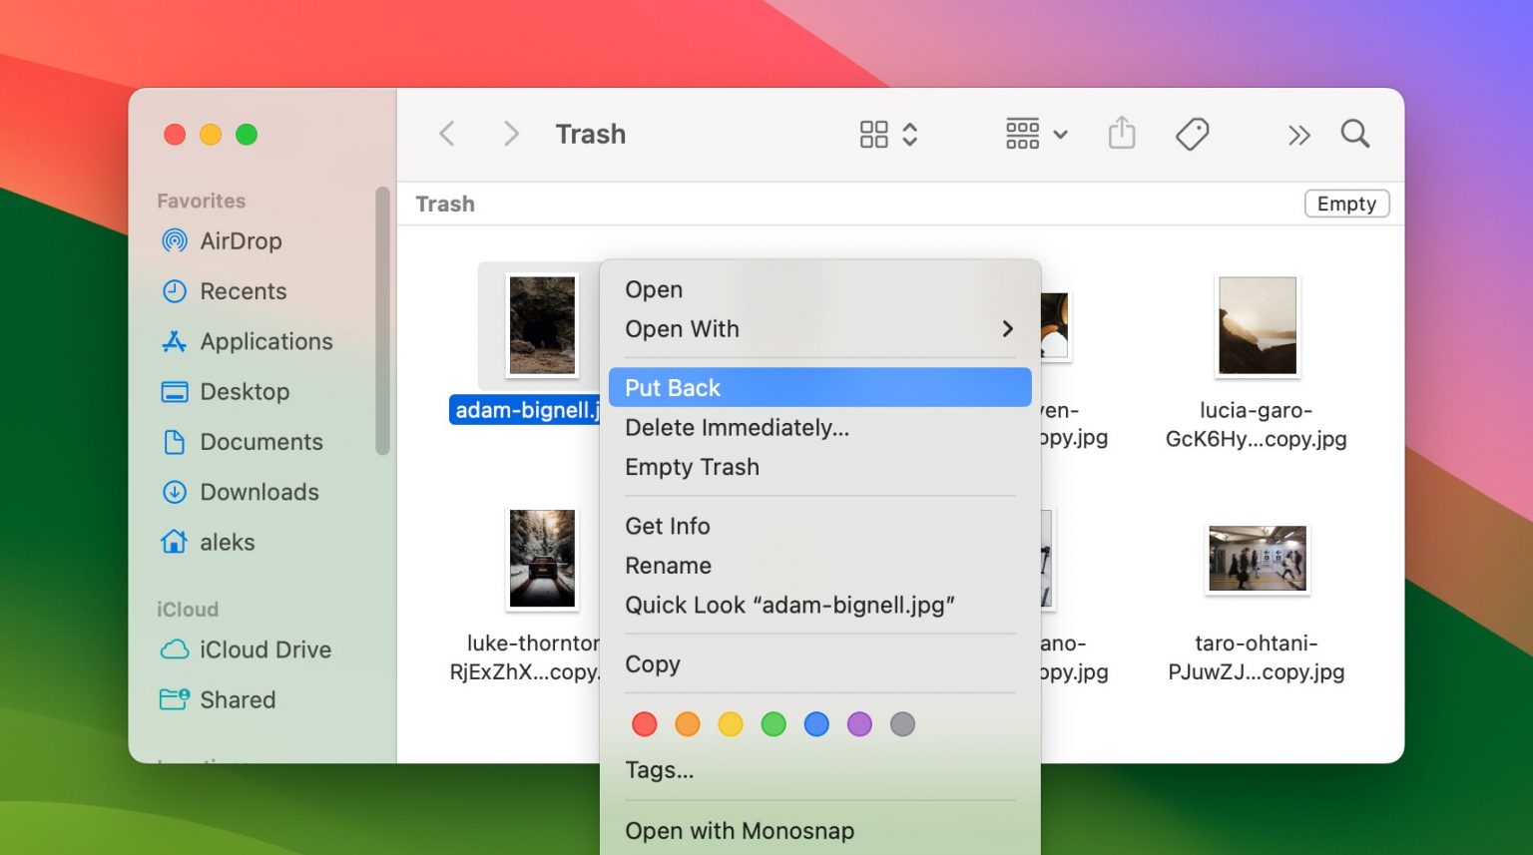Select the Shared iCloud folder
Viewport: 1533px width, 855px height.
(239, 699)
